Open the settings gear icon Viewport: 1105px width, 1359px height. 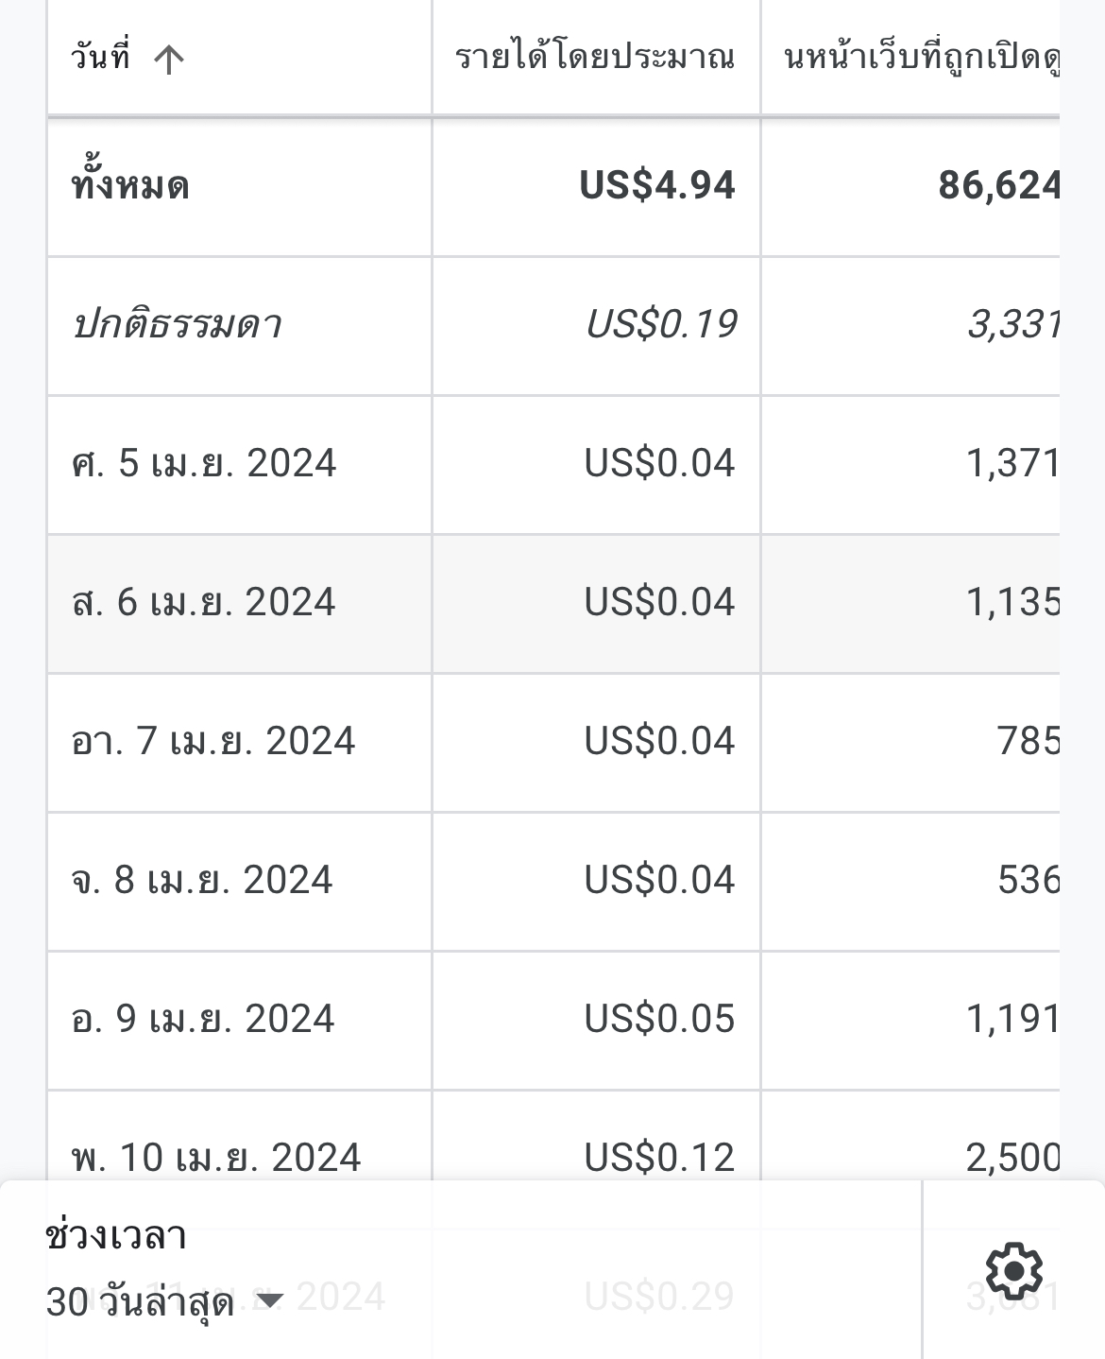(1013, 1270)
